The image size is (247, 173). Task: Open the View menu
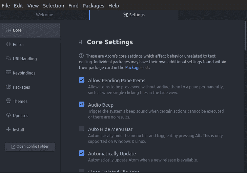33,6
